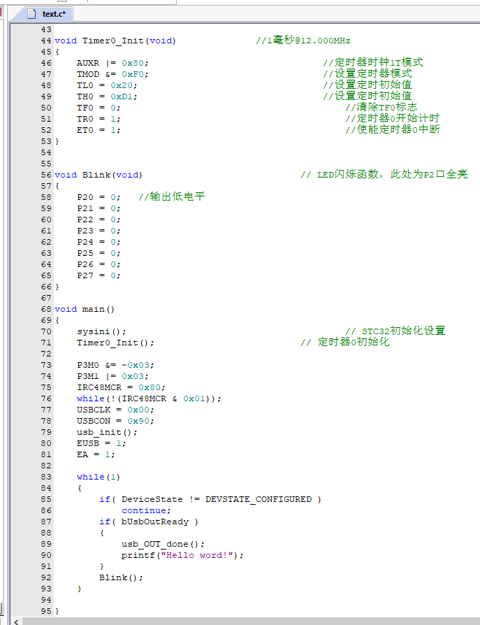Click the comment '//1毫秒@12.000MHz'
This screenshot has height=625, width=480.
point(303,40)
